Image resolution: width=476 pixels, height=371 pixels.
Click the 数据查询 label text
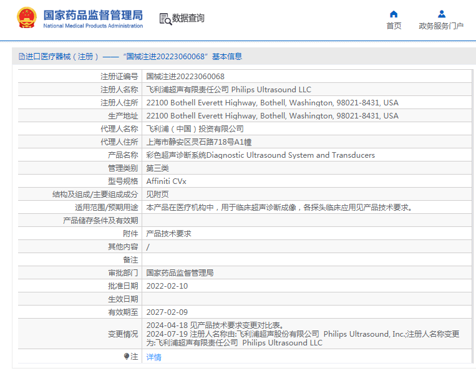tap(188, 19)
